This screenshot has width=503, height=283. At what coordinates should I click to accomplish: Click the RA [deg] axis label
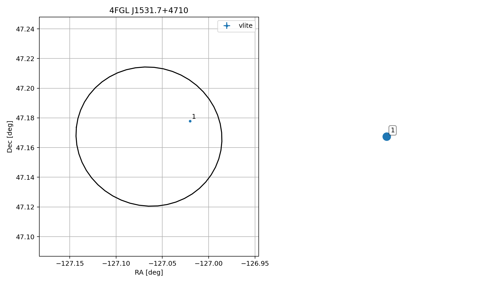(x=149, y=273)
